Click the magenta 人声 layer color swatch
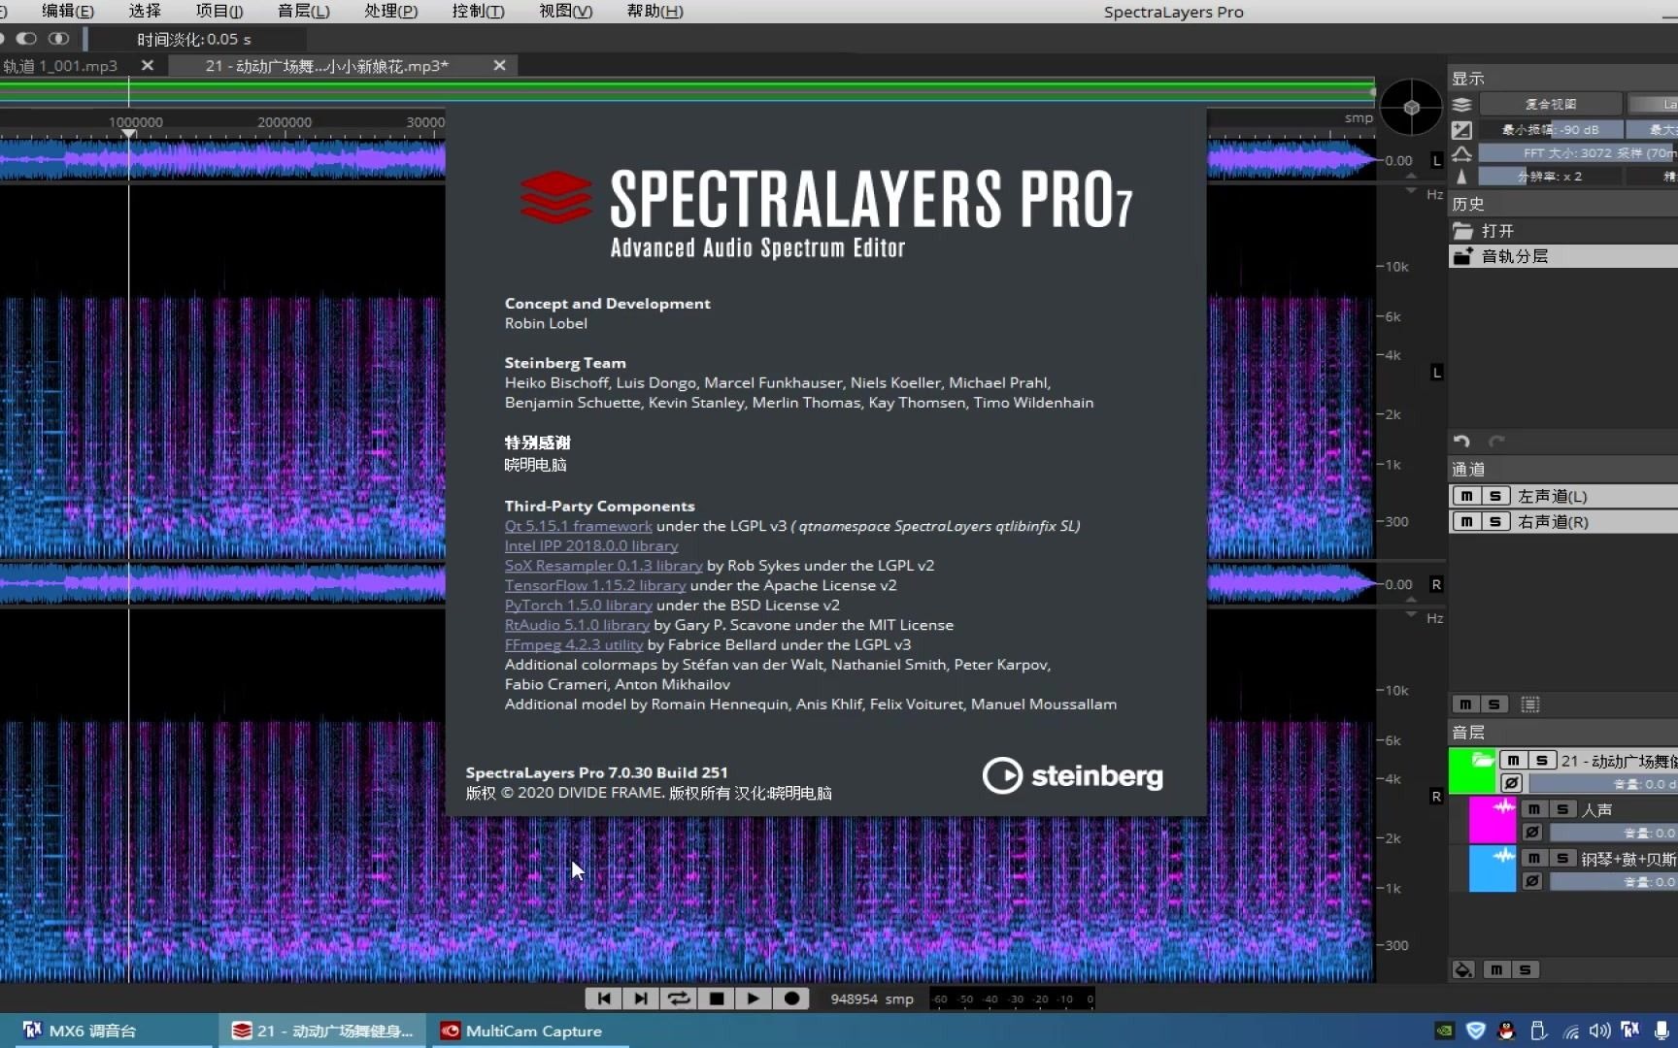 1493,820
